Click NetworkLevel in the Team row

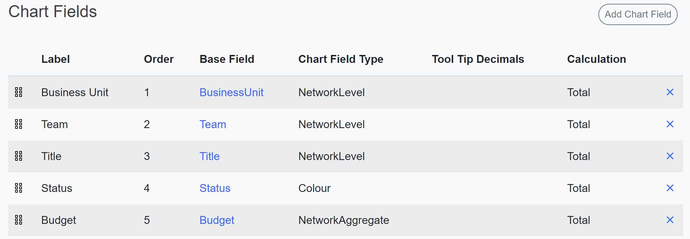click(x=332, y=124)
